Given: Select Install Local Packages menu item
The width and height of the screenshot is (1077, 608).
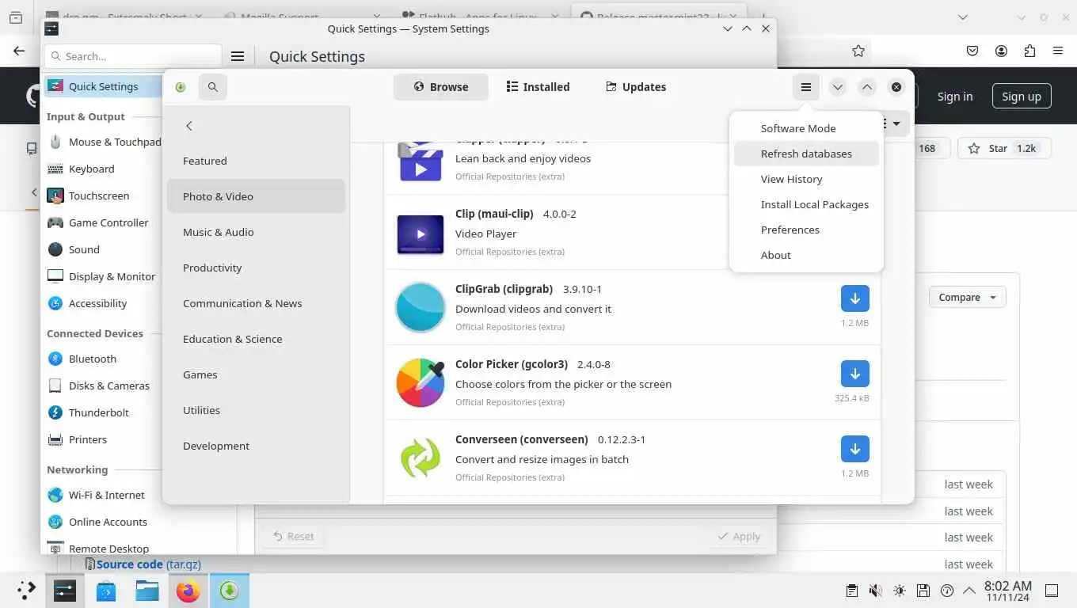Looking at the screenshot, I should tap(806, 204).
